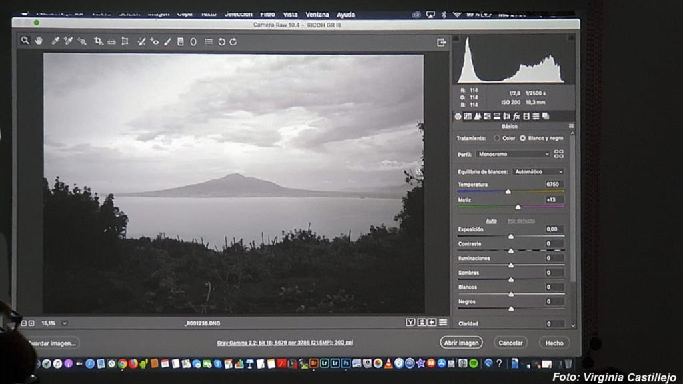The image size is (683, 384).
Task: Open the zoom level 15,1% dropdown
Action: (64, 323)
